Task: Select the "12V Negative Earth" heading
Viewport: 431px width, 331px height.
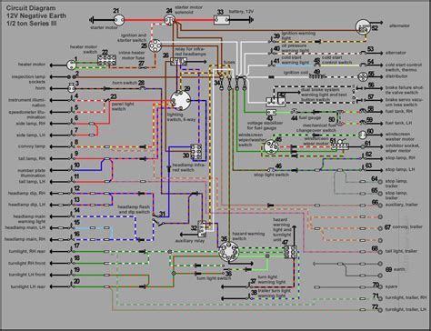Action: point(36,15)
